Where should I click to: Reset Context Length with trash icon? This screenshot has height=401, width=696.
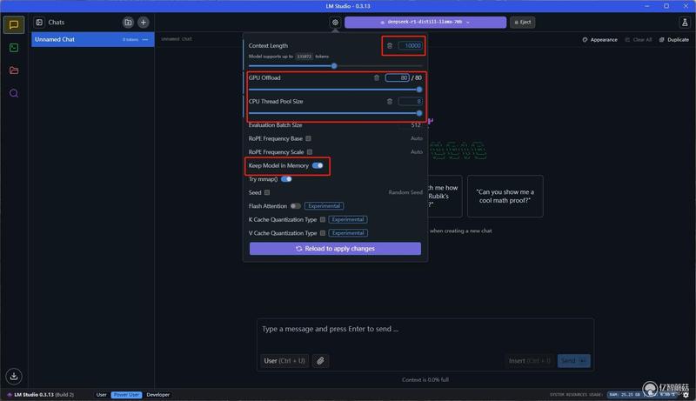tap(389, 46)
